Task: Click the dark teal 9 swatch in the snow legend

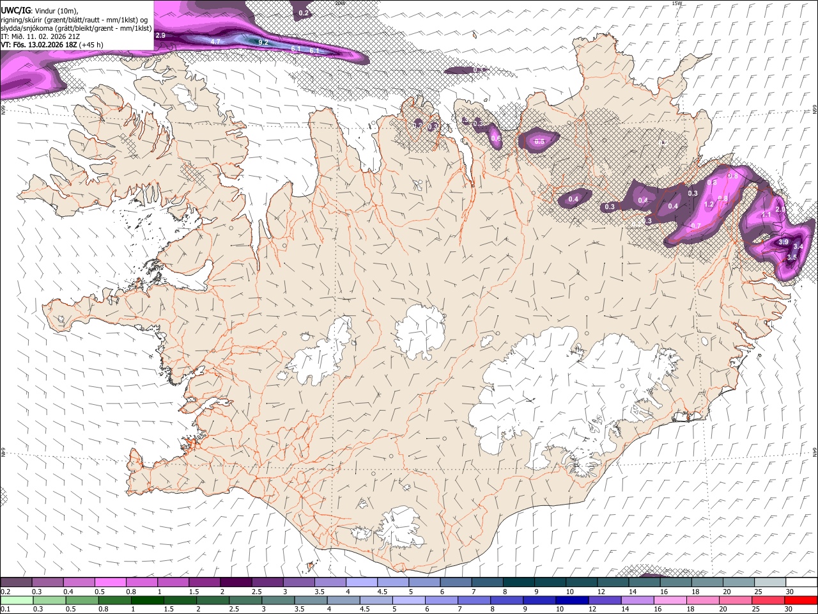Action: click(x=549, y=582)
